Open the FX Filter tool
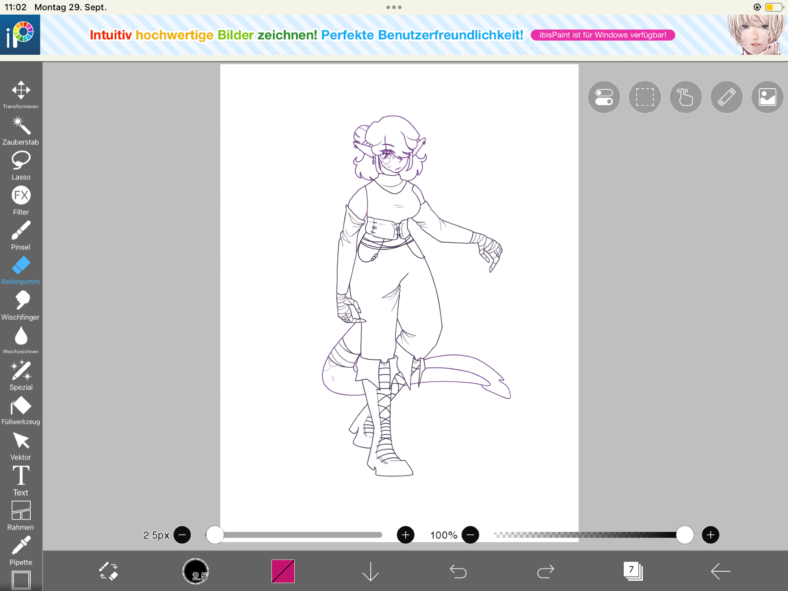 pos(21,199)
